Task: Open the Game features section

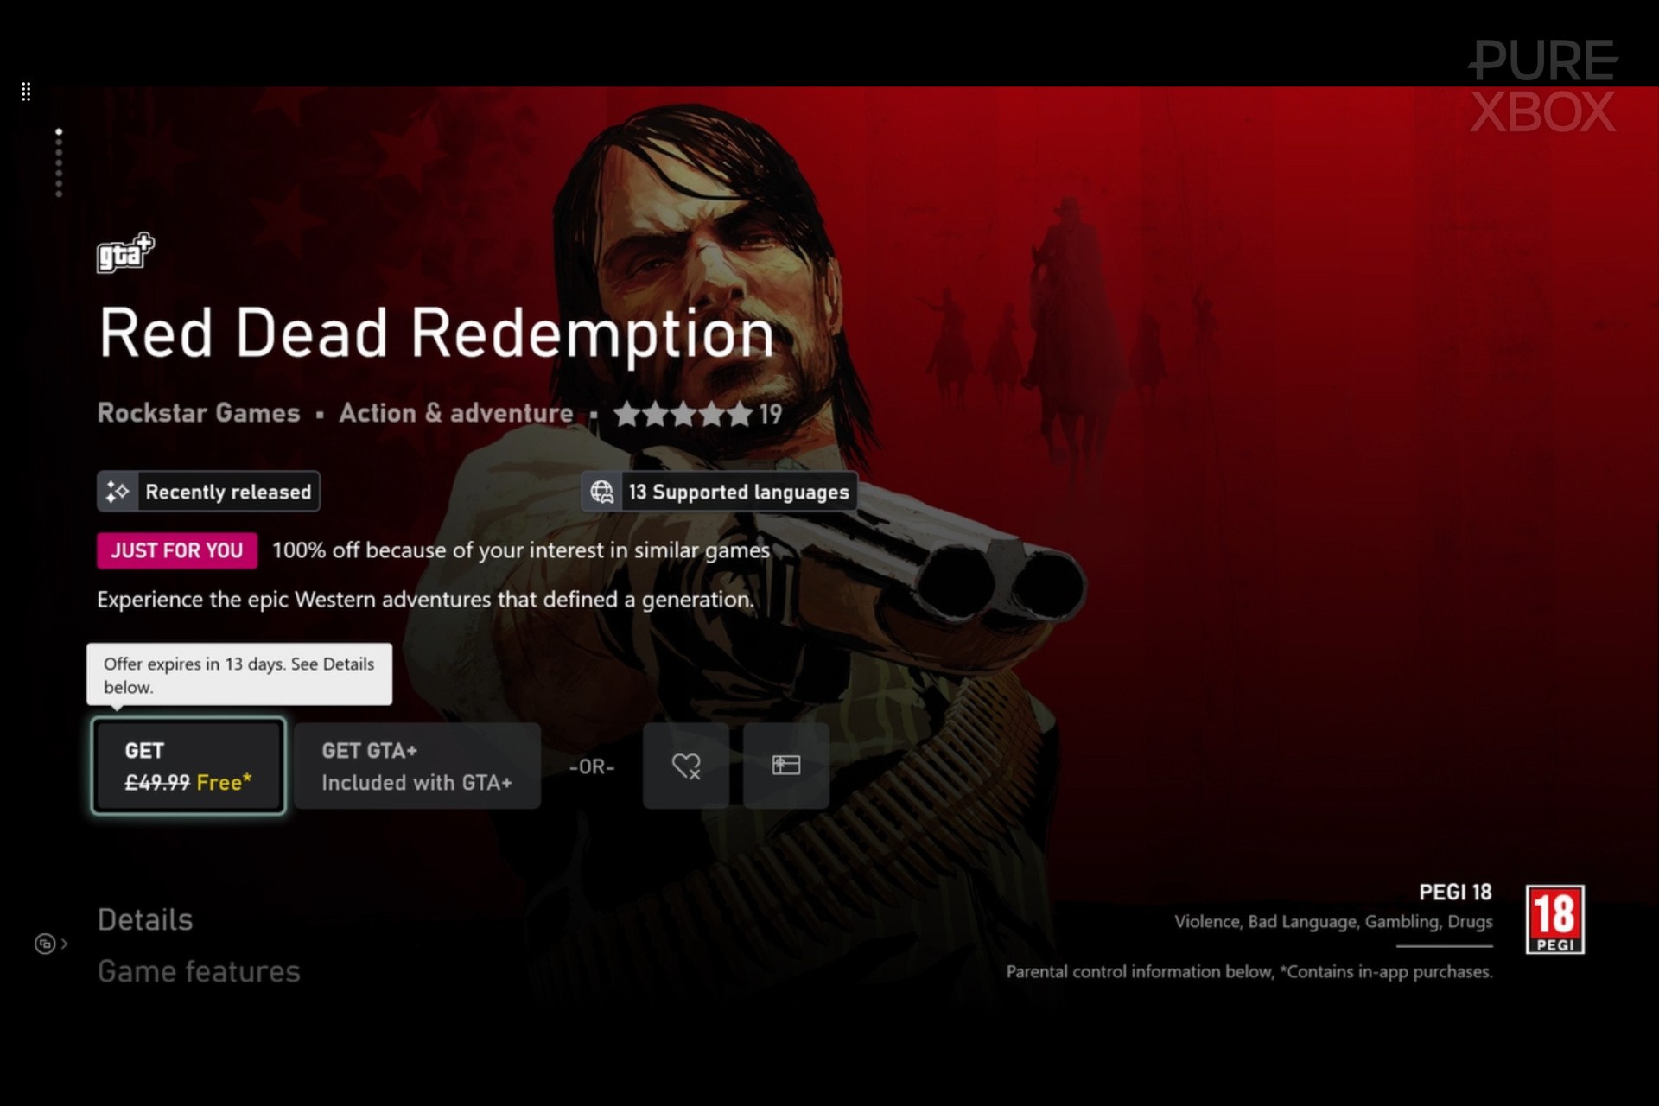Action: [199, 971]
